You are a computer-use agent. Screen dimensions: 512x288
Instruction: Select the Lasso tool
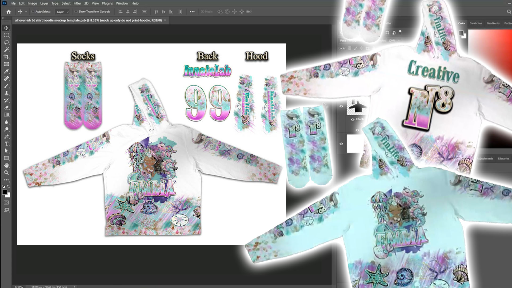point(6,42)
